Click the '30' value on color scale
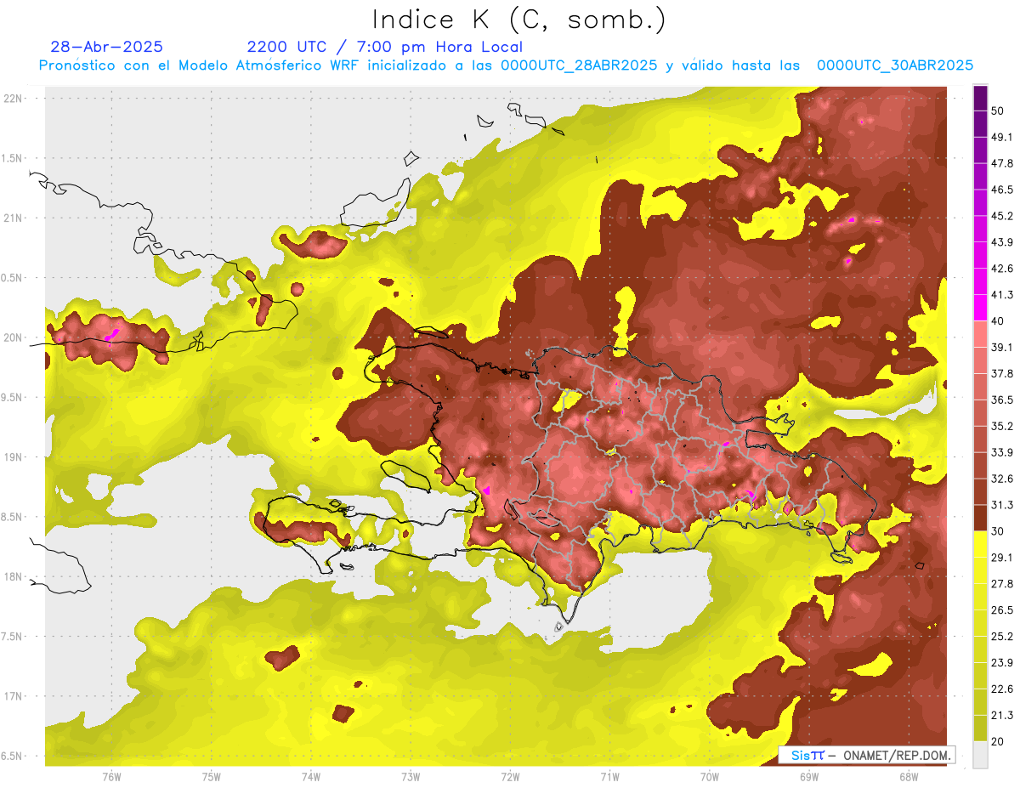This screenshot has height=788, width=1020. pyautogui.click(x=999, y=531)
